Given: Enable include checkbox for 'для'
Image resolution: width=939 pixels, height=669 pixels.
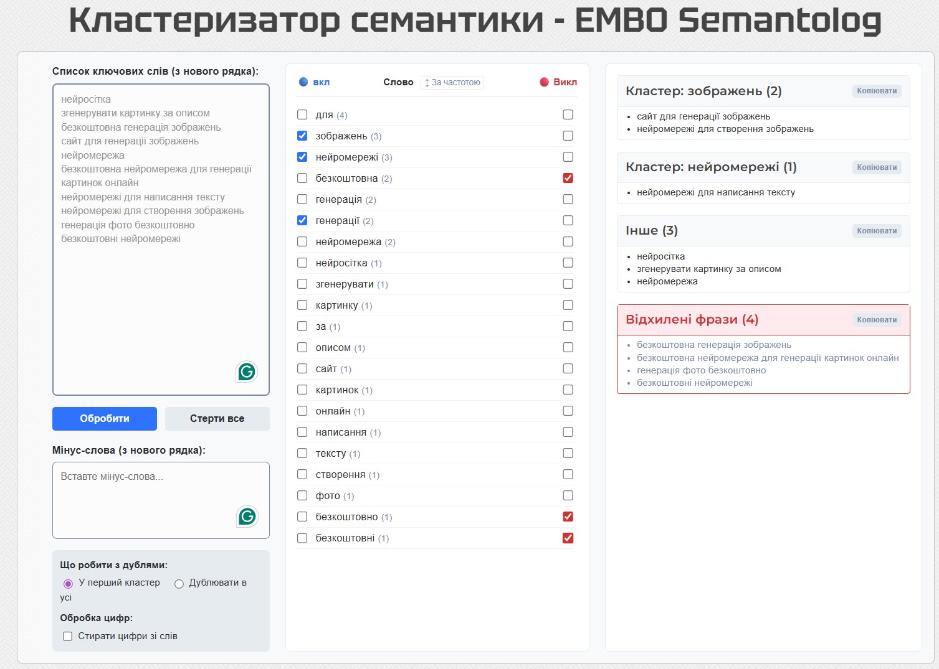Looking at the screenshot, I should coord(302,115).
